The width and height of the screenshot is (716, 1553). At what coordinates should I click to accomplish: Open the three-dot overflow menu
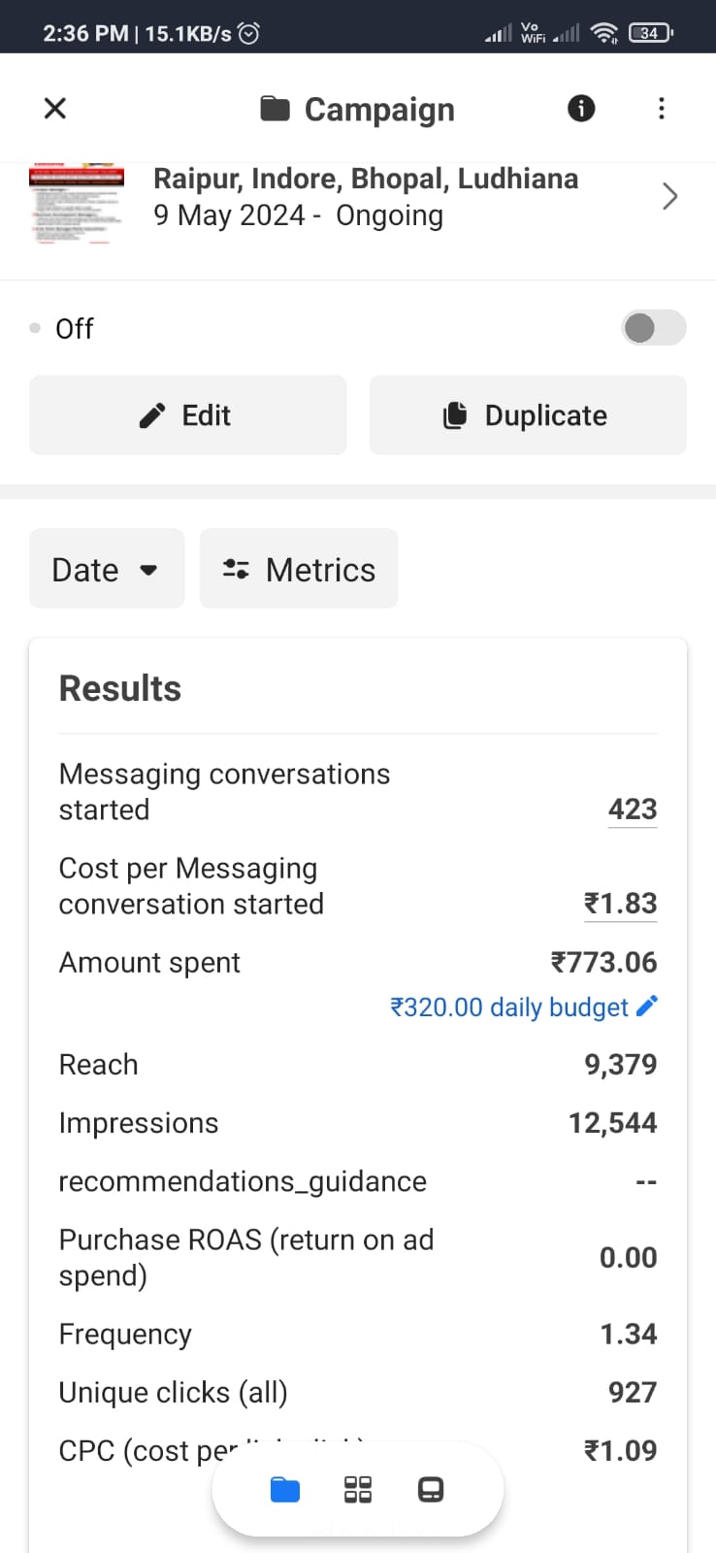(662, 108)
